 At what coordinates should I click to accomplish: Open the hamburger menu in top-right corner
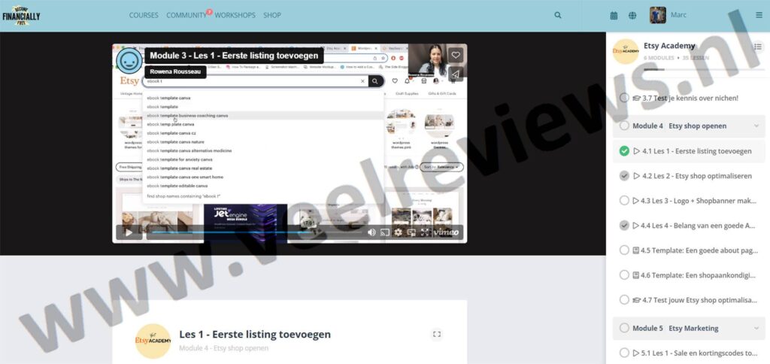pos(759,15)
